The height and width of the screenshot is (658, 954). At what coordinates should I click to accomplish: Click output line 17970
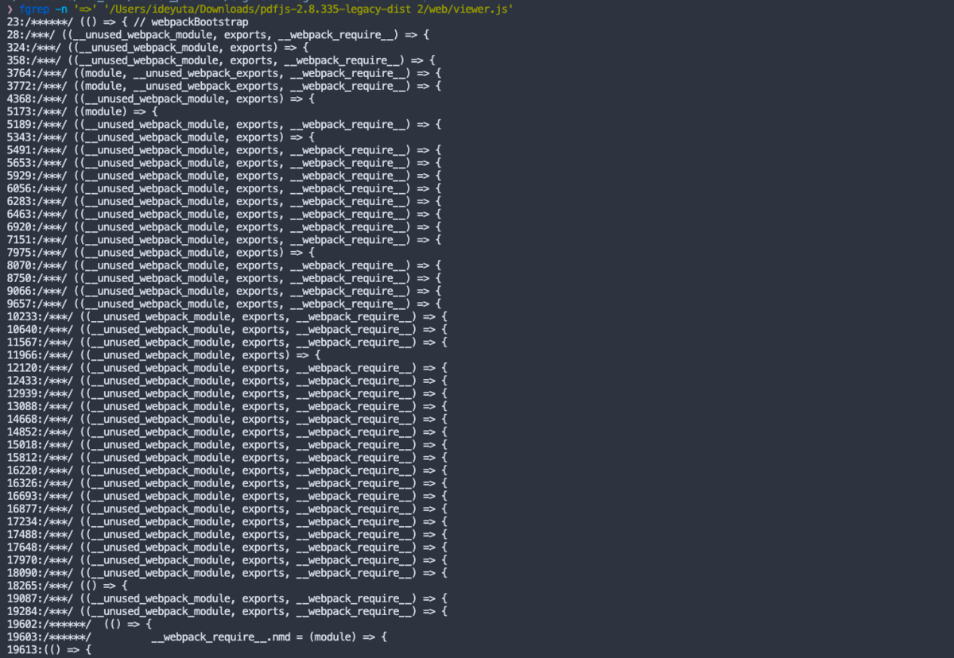pos(227,560)
